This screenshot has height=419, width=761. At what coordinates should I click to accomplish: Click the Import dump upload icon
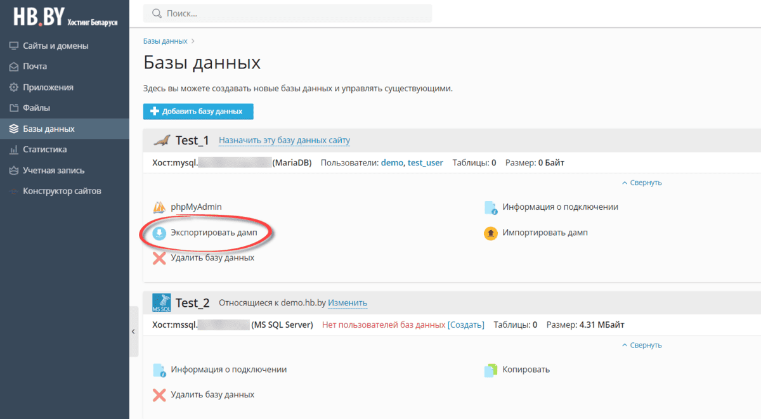tap(490, 233)
